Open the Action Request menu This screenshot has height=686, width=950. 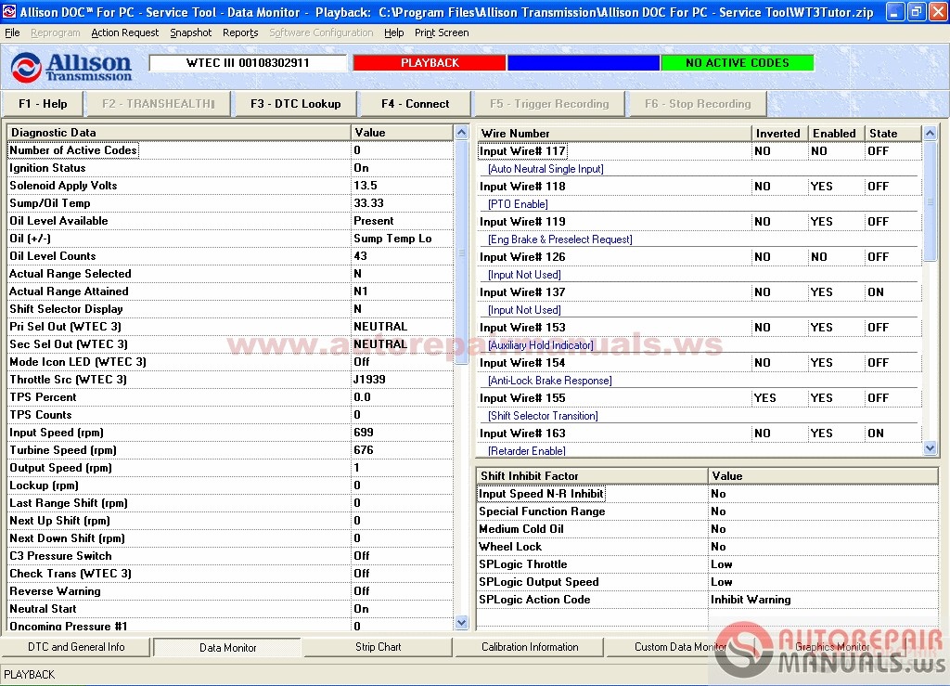(125, 32)
